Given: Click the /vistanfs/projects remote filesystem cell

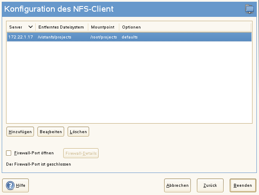Looking at the screenshot, I should tap(54, 37).
